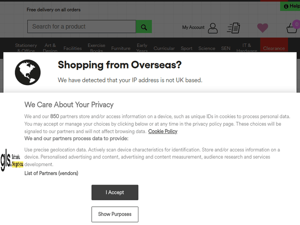300x225 pixels.
Task: Click the green search magnifier button
Action: click(144, 27)
